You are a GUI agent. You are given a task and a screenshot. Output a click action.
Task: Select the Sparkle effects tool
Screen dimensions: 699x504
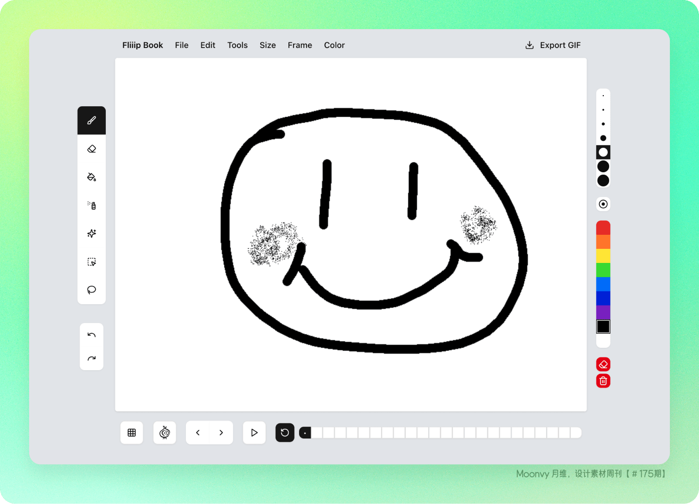coord(92,233)
